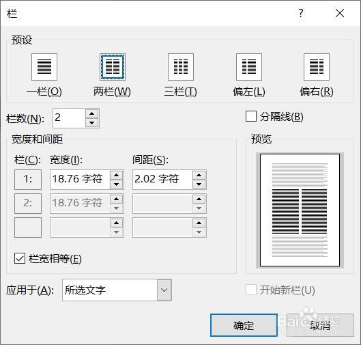Image resolution: width=361 pixels, height=345 pixels.
Task: Select the 三栏 three-column preset icon
Action: [181, 67]
